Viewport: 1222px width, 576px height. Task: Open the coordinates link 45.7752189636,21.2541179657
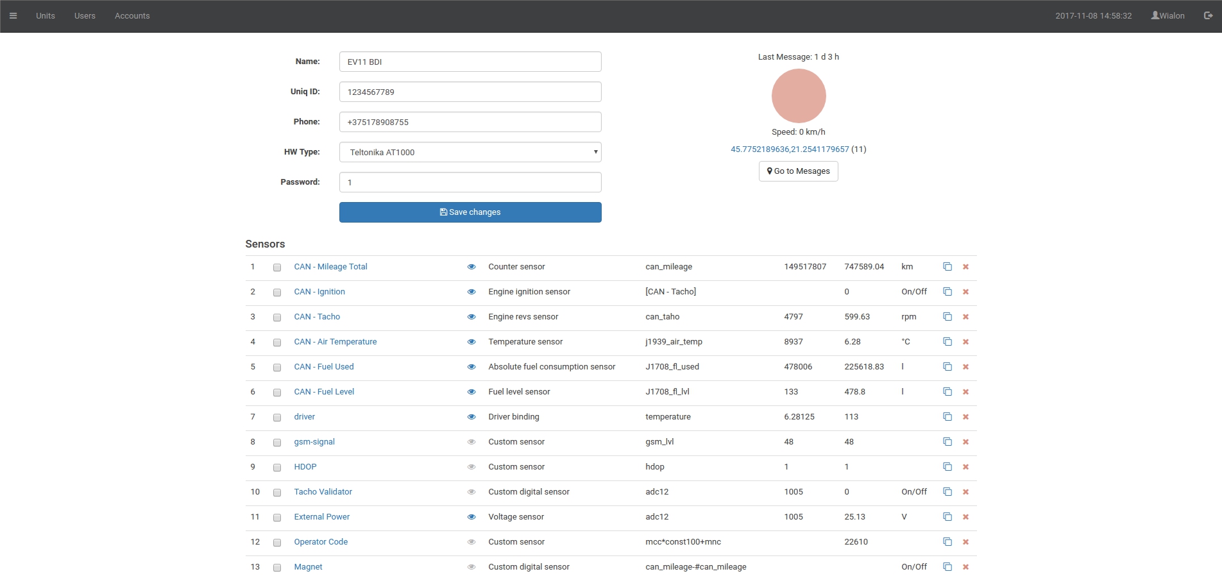(790, 149)
